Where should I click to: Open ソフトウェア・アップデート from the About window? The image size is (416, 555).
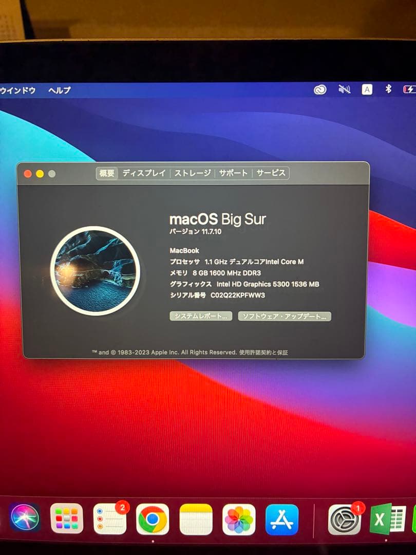pyautogui.click(x=284, y=317)
